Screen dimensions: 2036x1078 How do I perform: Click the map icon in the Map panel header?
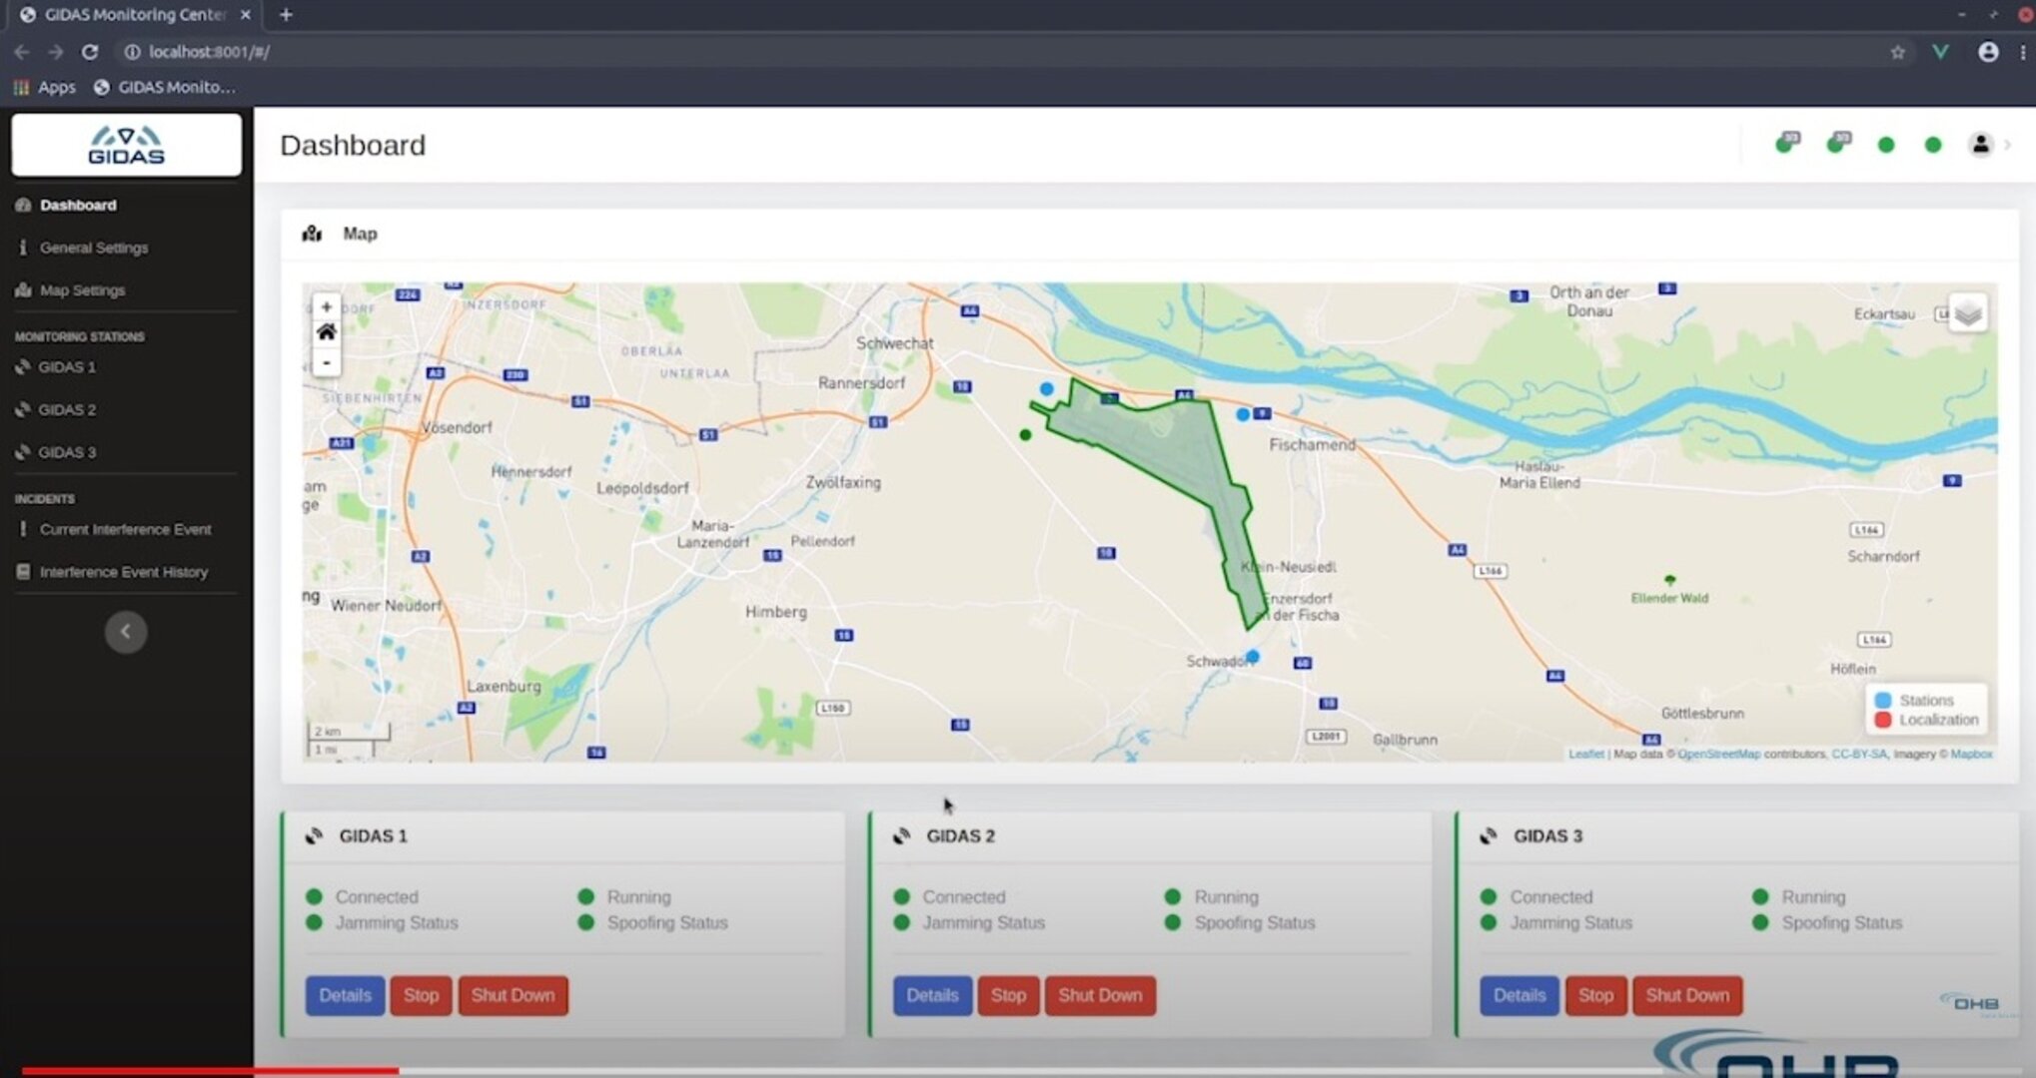pos(312,234)
